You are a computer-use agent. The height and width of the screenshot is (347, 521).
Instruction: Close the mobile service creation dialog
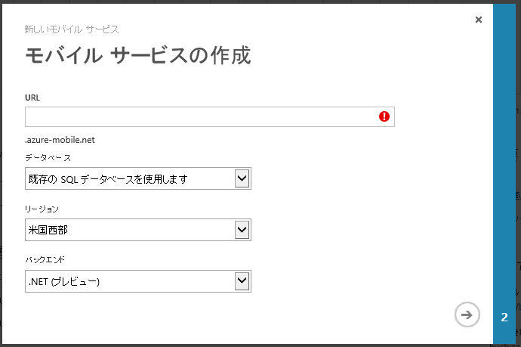(x=479, y=20)
